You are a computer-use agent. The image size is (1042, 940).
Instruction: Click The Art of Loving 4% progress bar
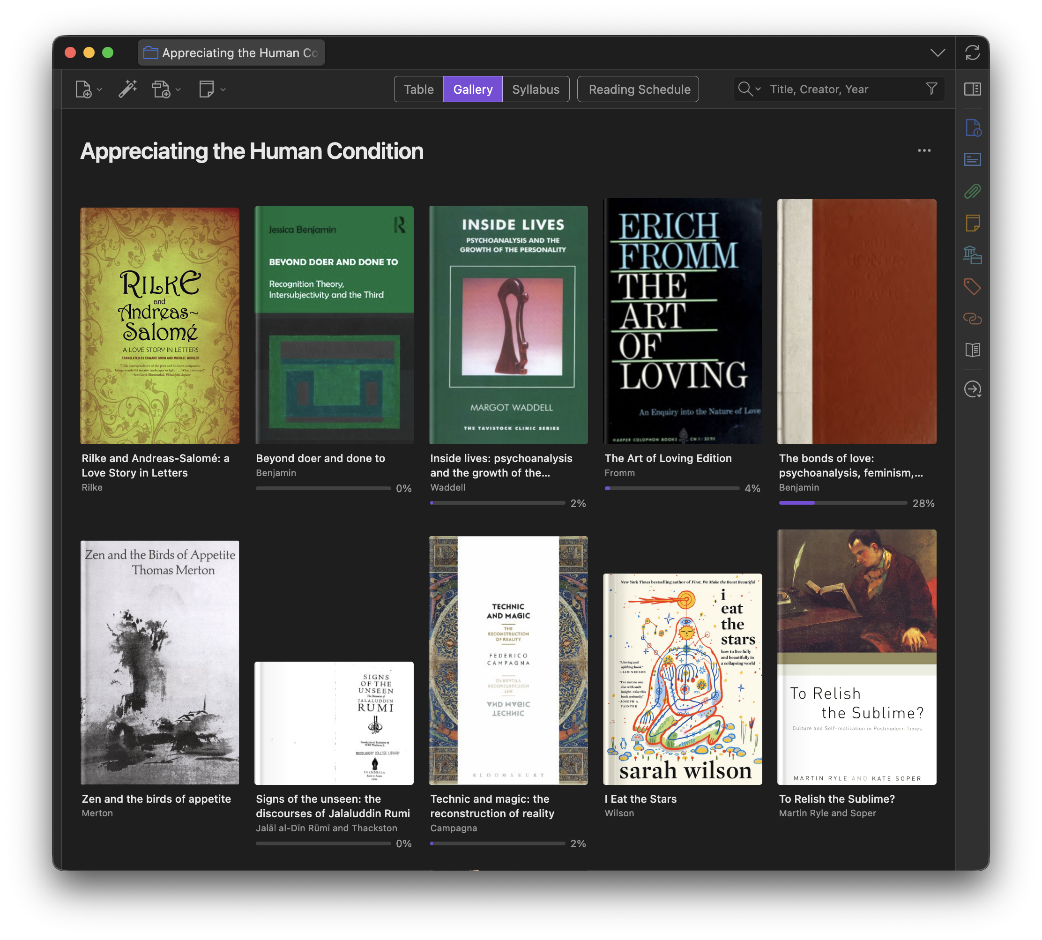[x=671, y=488]
